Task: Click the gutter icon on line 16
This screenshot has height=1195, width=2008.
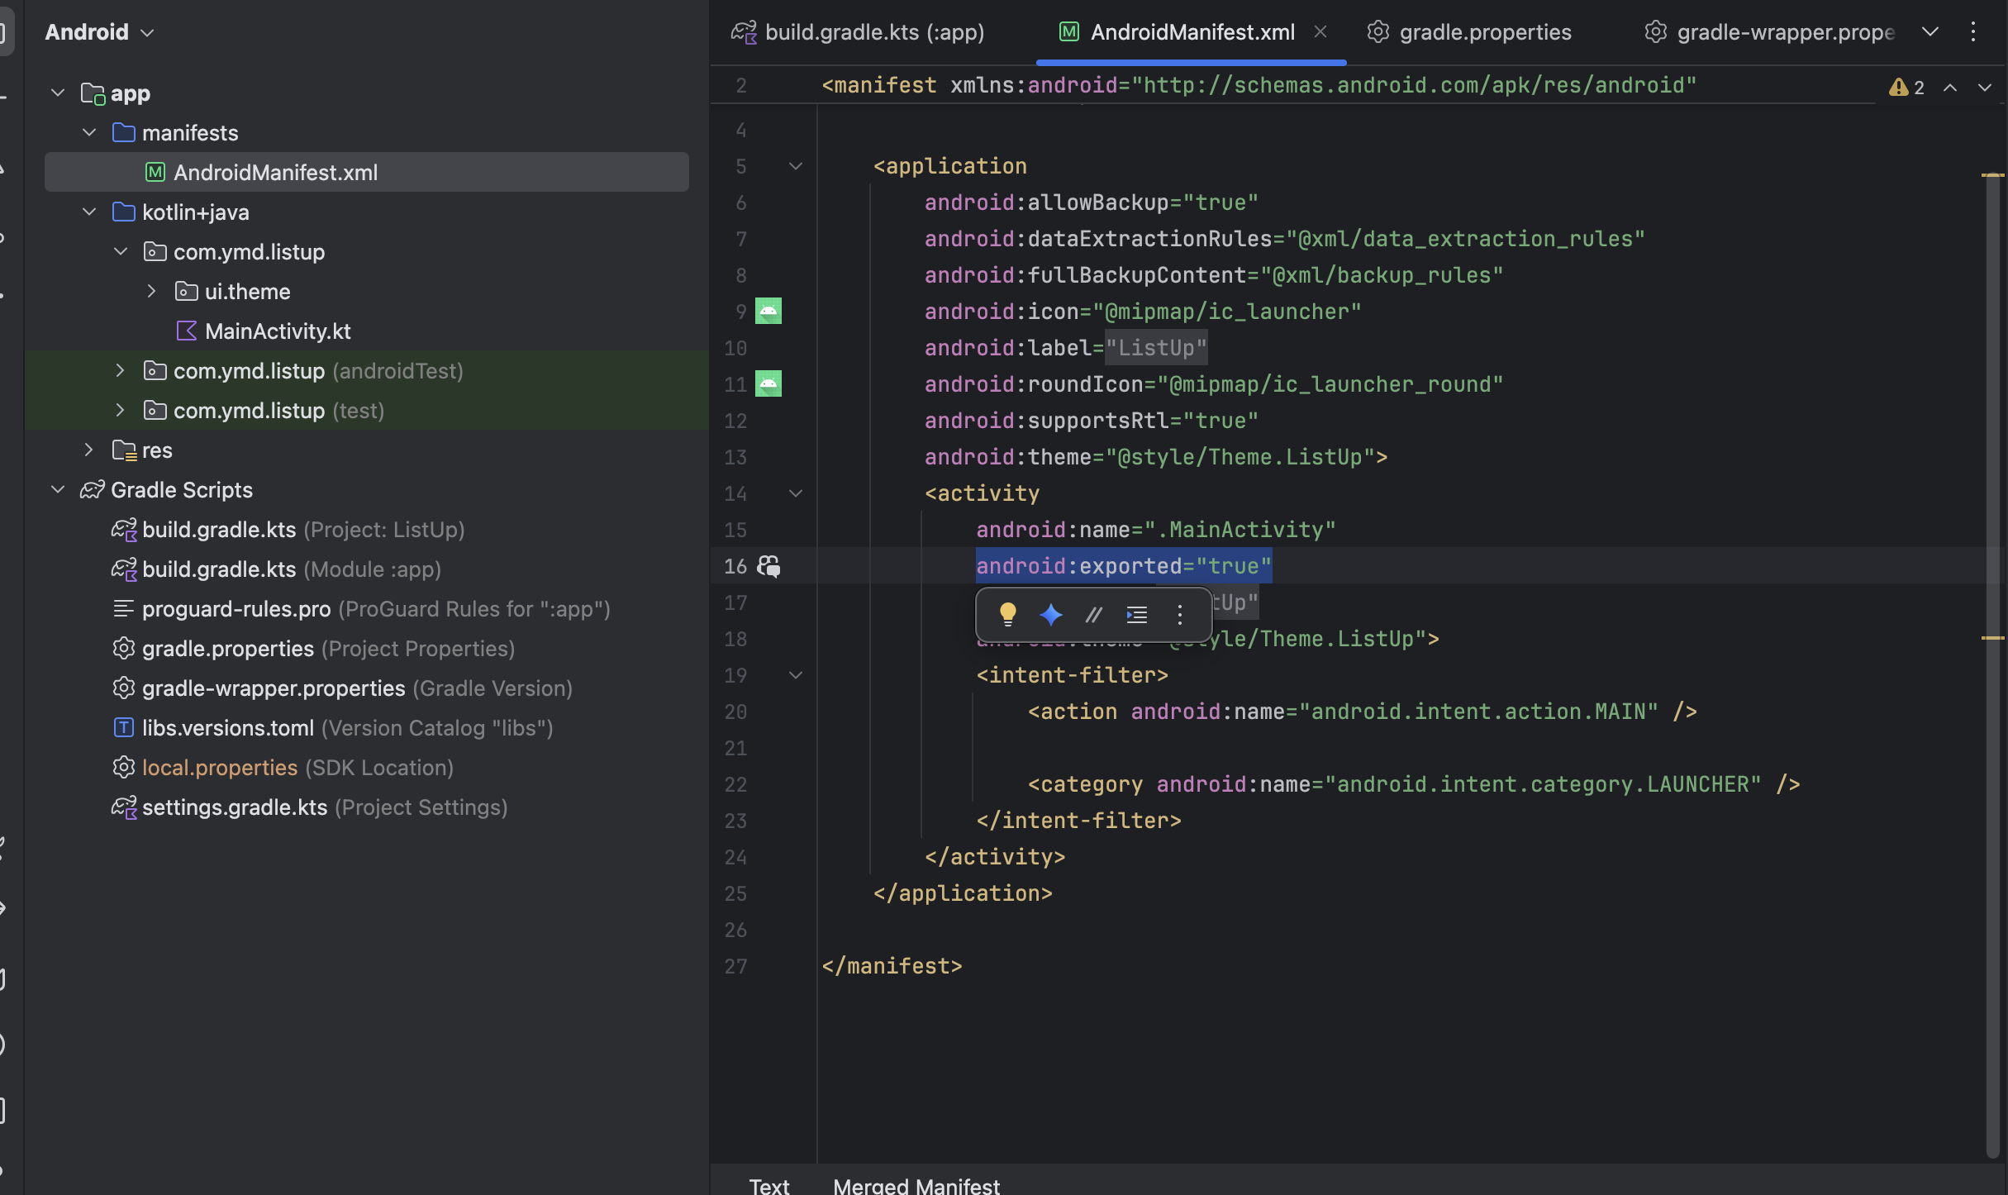Action: (x=768, y=566)
